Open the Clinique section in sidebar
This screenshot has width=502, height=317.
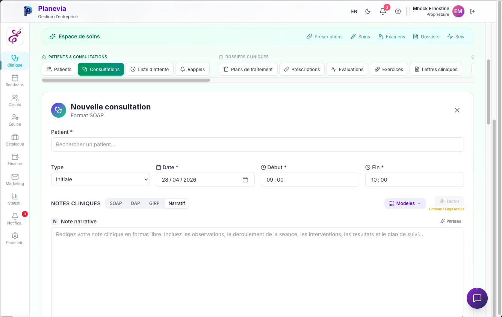(15, 61)
